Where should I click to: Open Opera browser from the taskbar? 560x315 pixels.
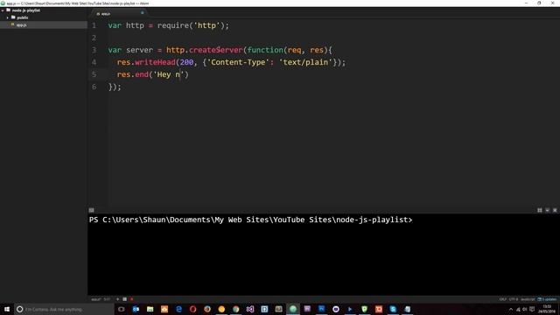click(x=192, y=309)
